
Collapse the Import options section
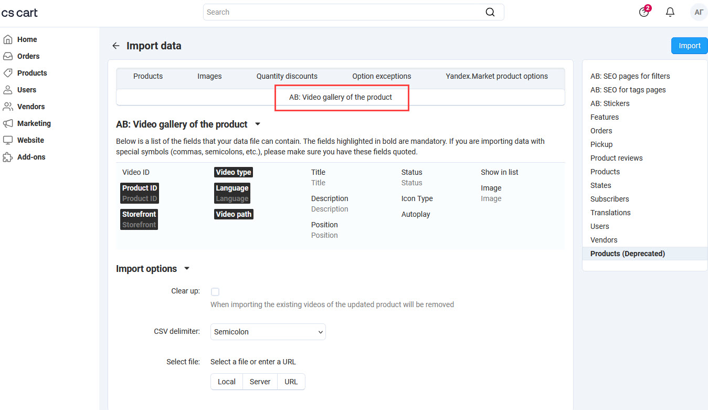187,268
